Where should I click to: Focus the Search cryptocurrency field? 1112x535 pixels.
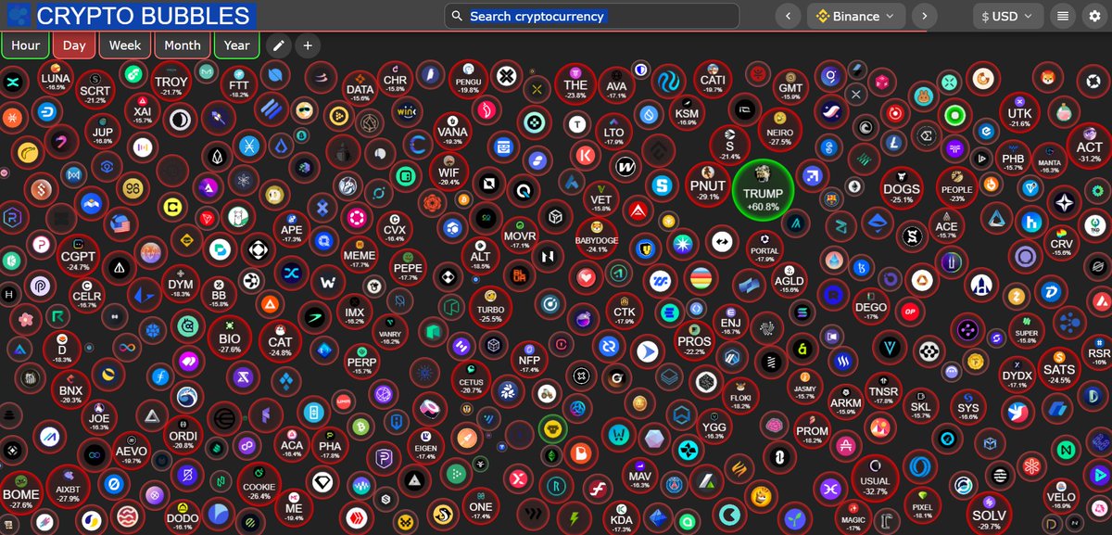[592, 16]
